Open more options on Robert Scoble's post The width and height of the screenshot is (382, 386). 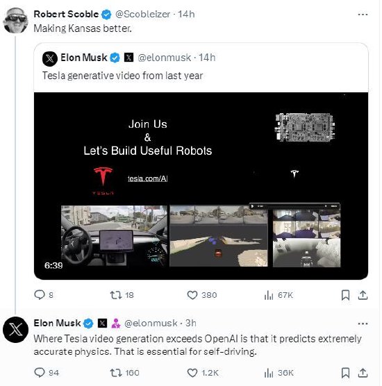(x=363, y=15)
